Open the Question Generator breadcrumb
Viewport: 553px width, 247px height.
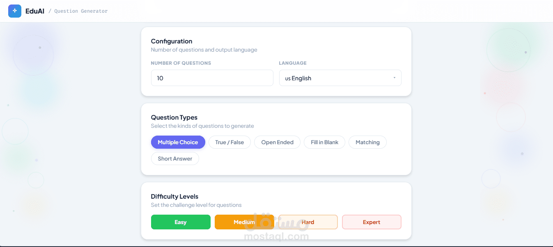tap(81, 11)
